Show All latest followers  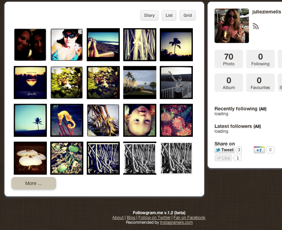(257, 127)
